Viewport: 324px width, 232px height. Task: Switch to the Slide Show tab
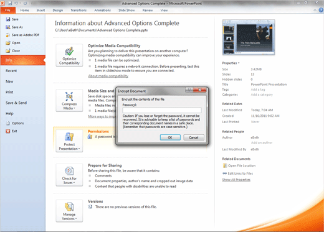point(126,10)
